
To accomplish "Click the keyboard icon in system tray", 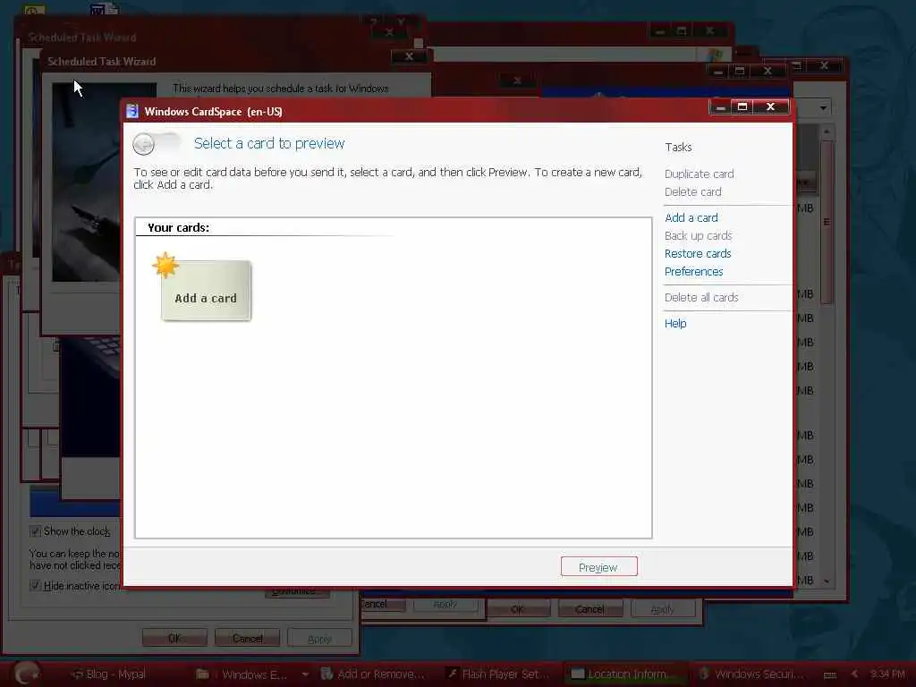I will point(829,674).
